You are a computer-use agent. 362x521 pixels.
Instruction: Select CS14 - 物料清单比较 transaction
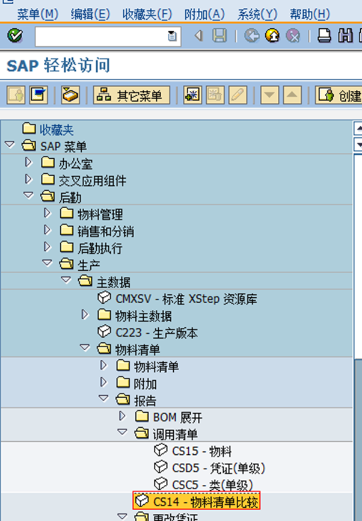(206, 502)
